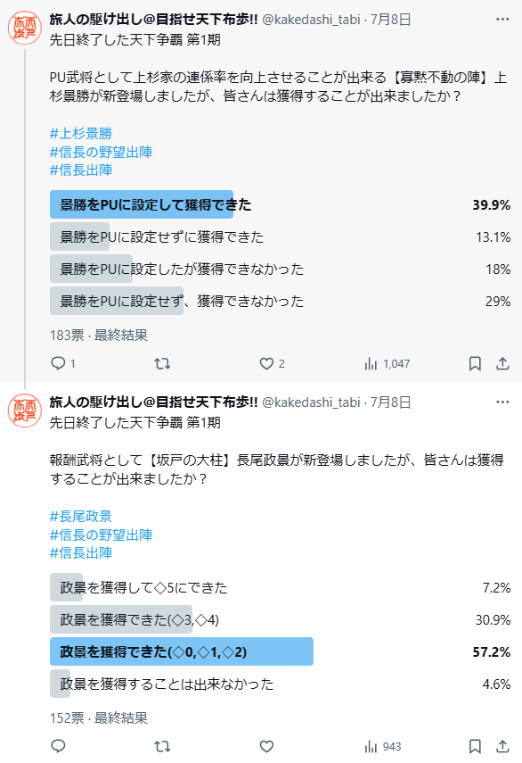Share the second tweet

coord(502,746)
